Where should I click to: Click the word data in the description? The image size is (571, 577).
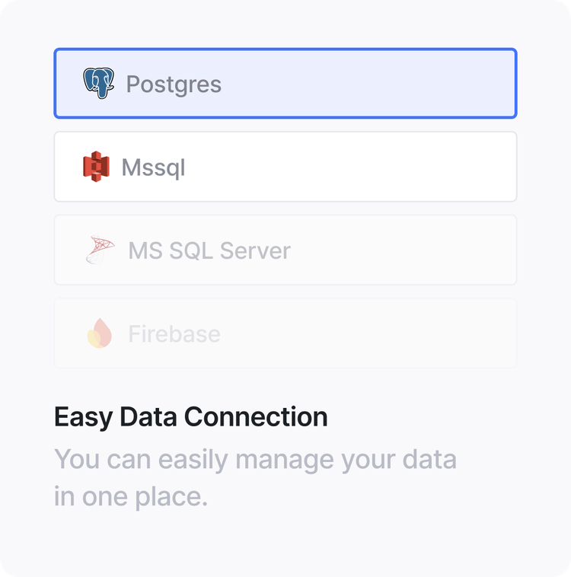tap(429, 459)
